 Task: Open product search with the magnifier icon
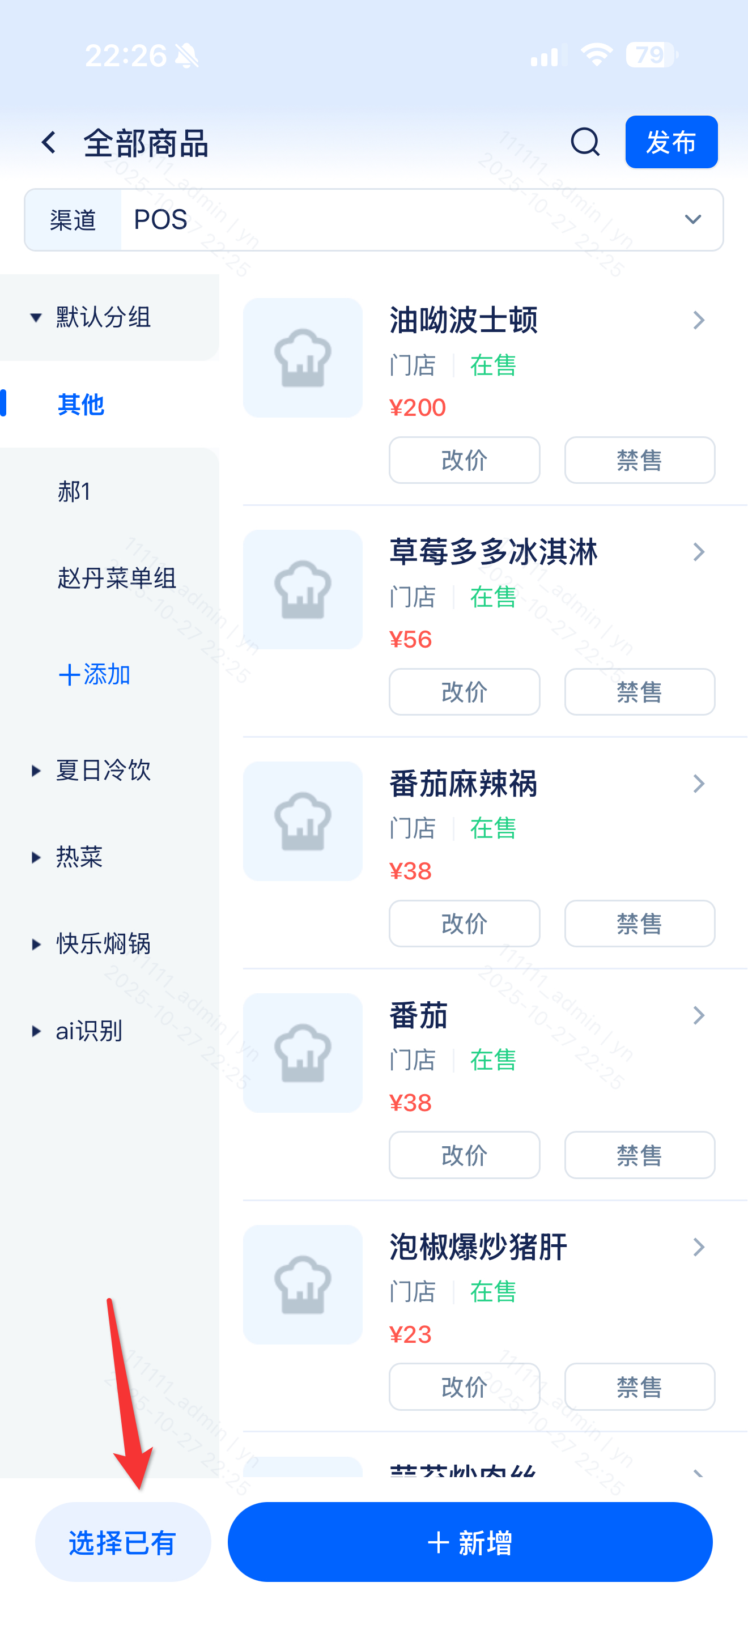[585, 143]
